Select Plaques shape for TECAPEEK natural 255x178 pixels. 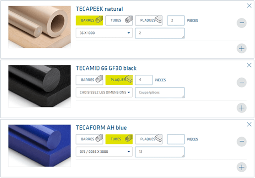(x=149, y=20)
